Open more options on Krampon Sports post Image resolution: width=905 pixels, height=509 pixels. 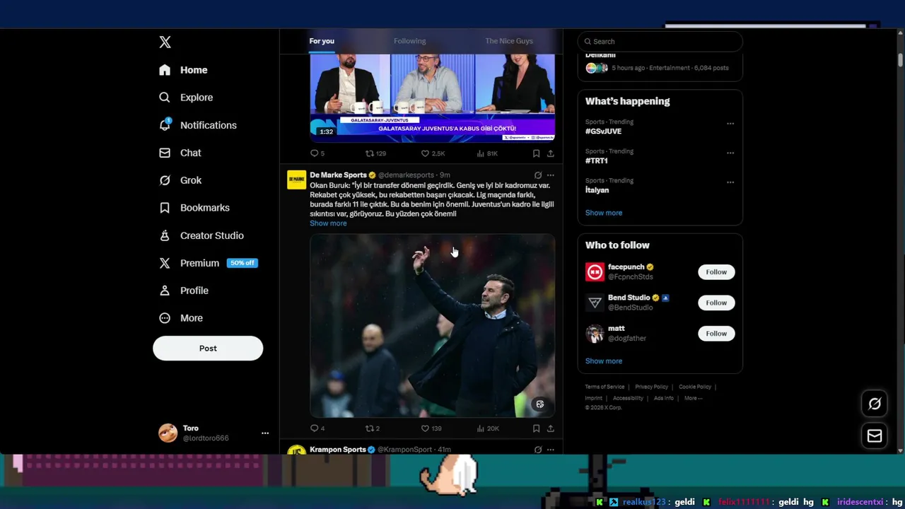(550, 450)
